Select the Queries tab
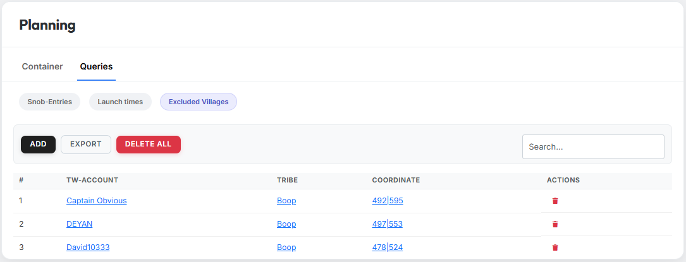The image size is (686, 262). pos(96,67)
